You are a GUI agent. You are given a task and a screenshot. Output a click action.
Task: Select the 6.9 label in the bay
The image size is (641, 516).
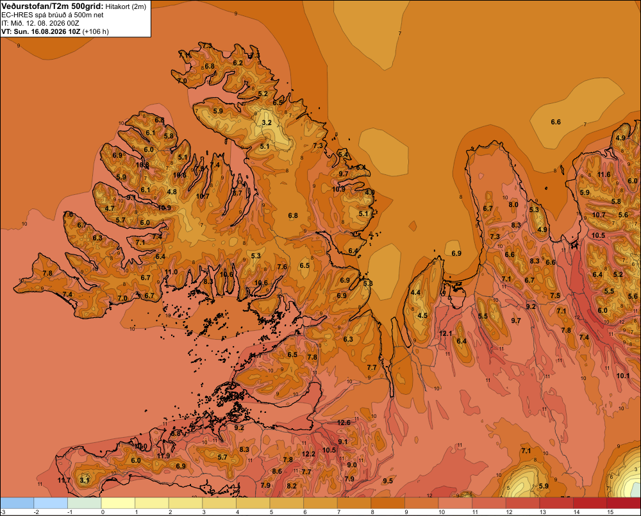tap(456, 253)
